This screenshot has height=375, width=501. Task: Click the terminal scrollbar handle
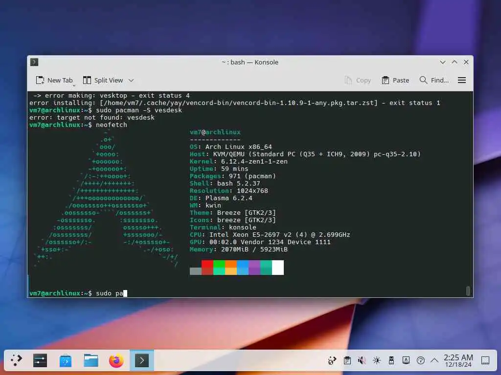pos(468,291)
